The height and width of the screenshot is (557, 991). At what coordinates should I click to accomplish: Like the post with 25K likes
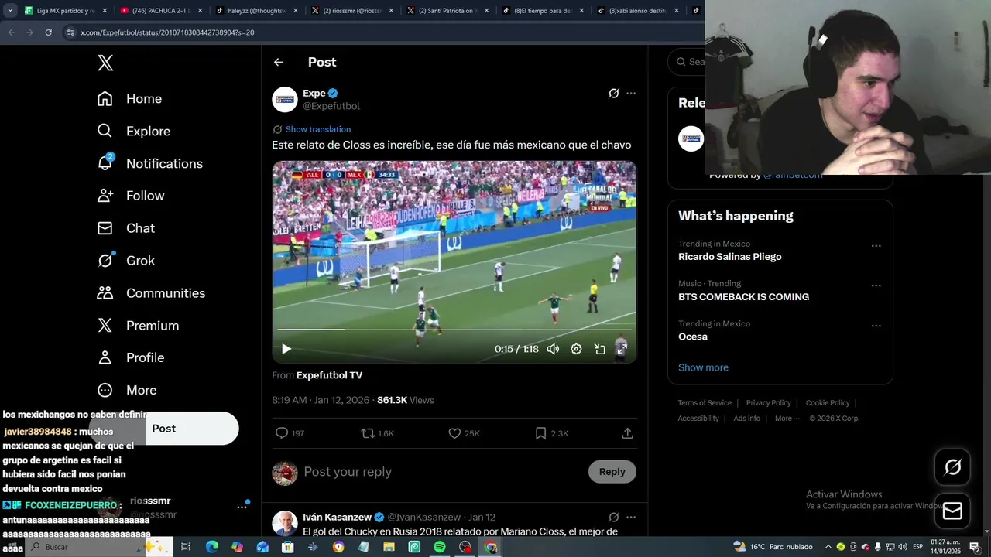click(x=464, y=433)
